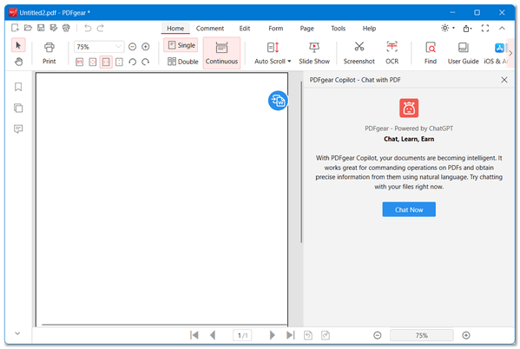Image resolution: width=520 pixels, height=349 pixels.
Task: Click the fit height icon
Action: (x=119, y=62)
